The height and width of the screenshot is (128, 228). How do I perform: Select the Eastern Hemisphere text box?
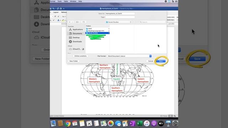coord(143,80)
